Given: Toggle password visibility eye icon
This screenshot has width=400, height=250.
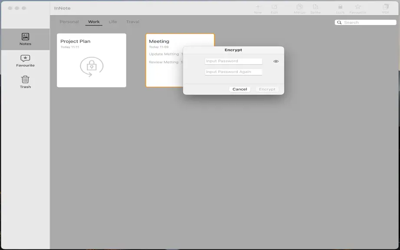Looking at the screenshot, I should [x=276, y=61].
